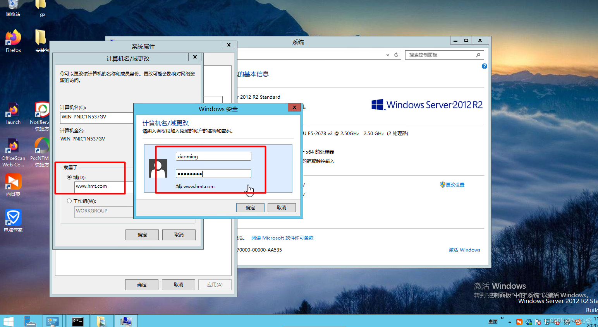Viewport: 598px width, 327px height.
Task: Open the blue help question mark
Action: pos(485,66)
